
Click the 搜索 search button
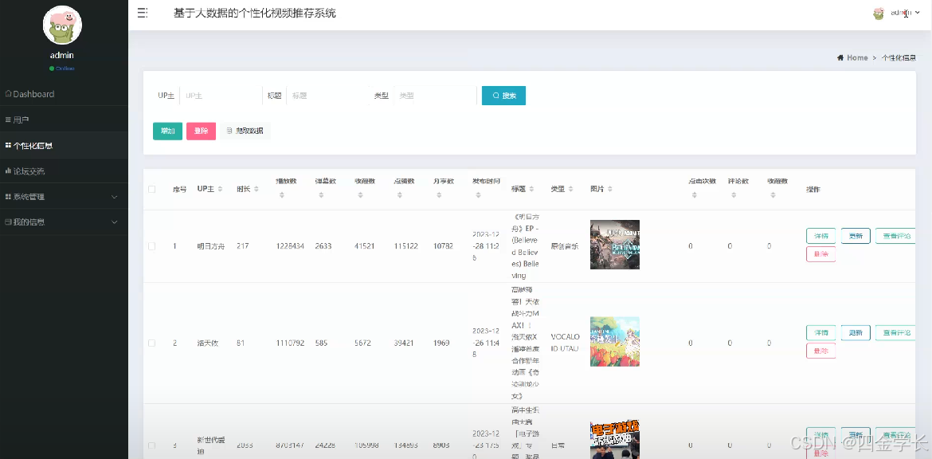[503, 95]
